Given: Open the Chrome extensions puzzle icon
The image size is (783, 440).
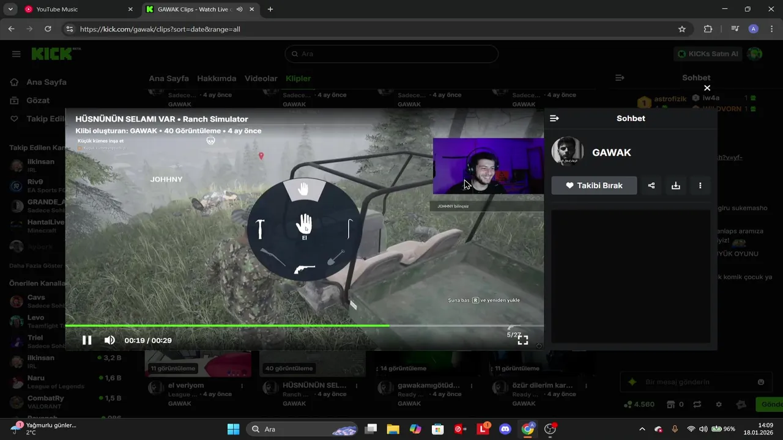Looking at the screenshot, I should click(x=708, y=29).
